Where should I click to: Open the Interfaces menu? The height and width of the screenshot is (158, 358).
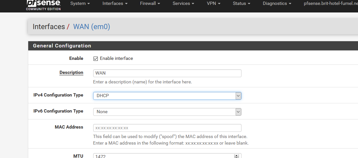click(x=115, y=3)
